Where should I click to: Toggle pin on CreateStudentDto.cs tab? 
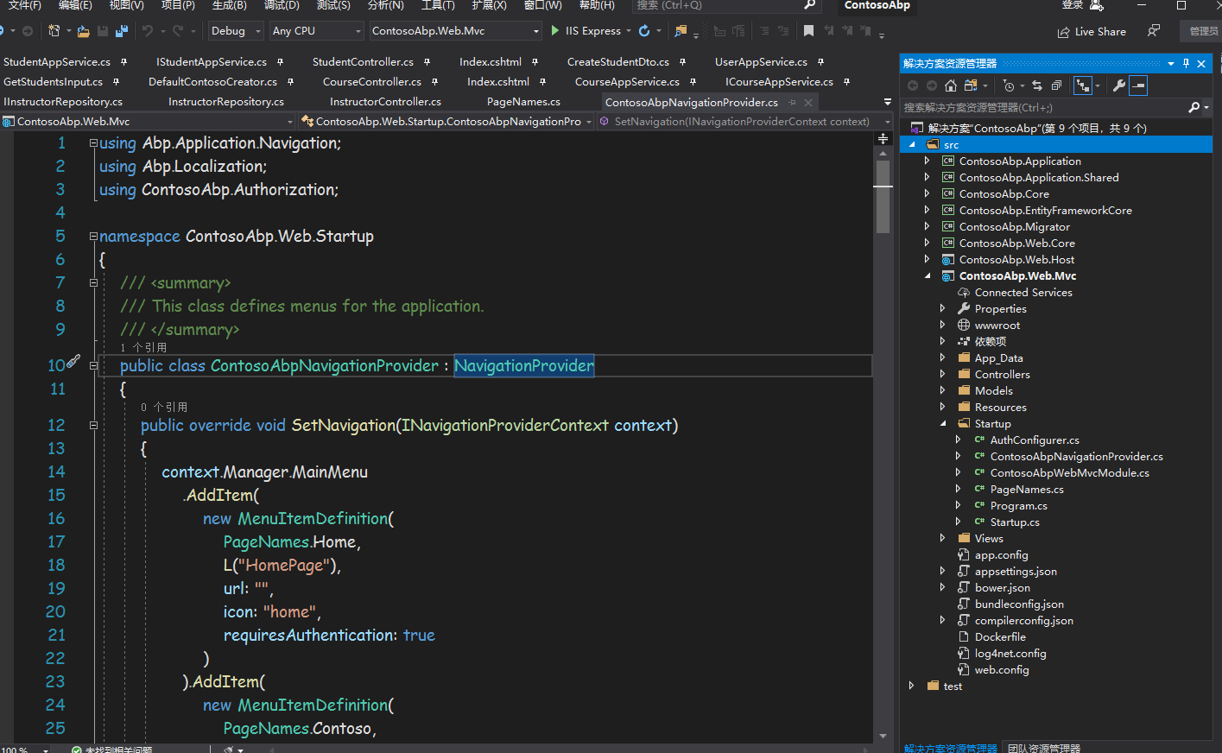(682, 62)
